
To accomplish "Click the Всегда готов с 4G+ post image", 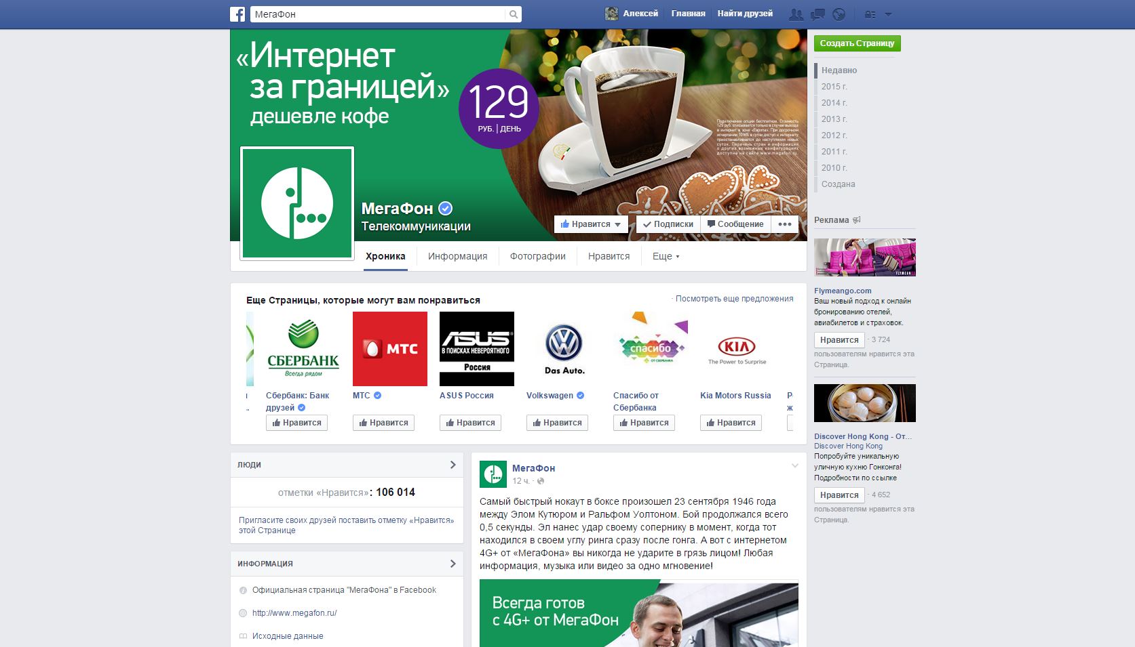I will [639, 613].
